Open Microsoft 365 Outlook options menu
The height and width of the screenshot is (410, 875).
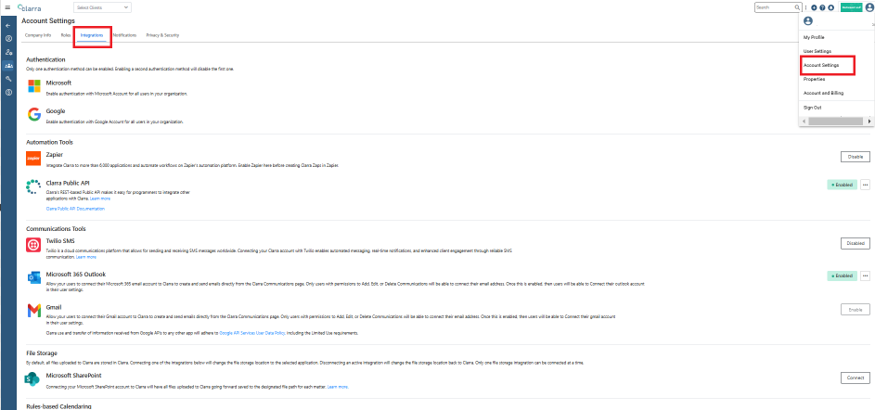[865, 275]
